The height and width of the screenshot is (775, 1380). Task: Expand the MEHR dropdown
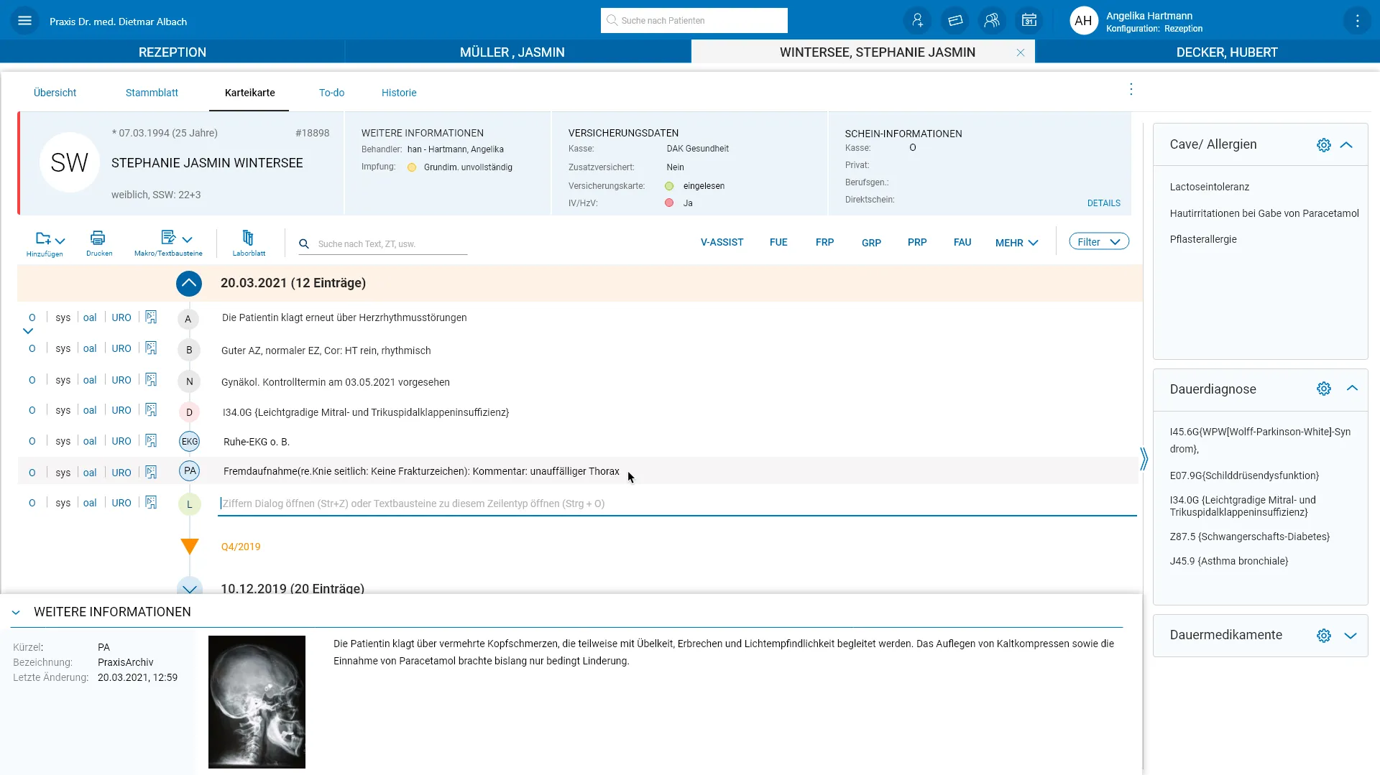[x=1016, y=243]
